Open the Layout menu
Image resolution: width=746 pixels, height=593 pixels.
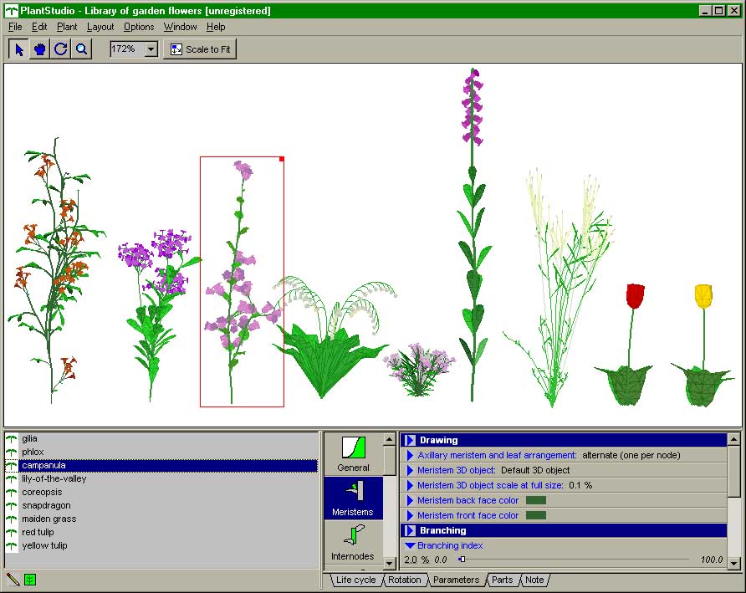click(100, 27)
